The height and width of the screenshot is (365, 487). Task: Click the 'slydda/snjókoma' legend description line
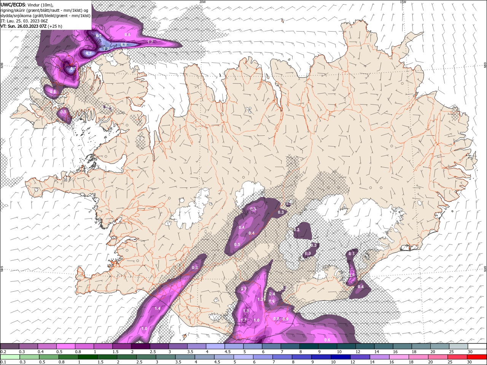[x=46, y=16]
